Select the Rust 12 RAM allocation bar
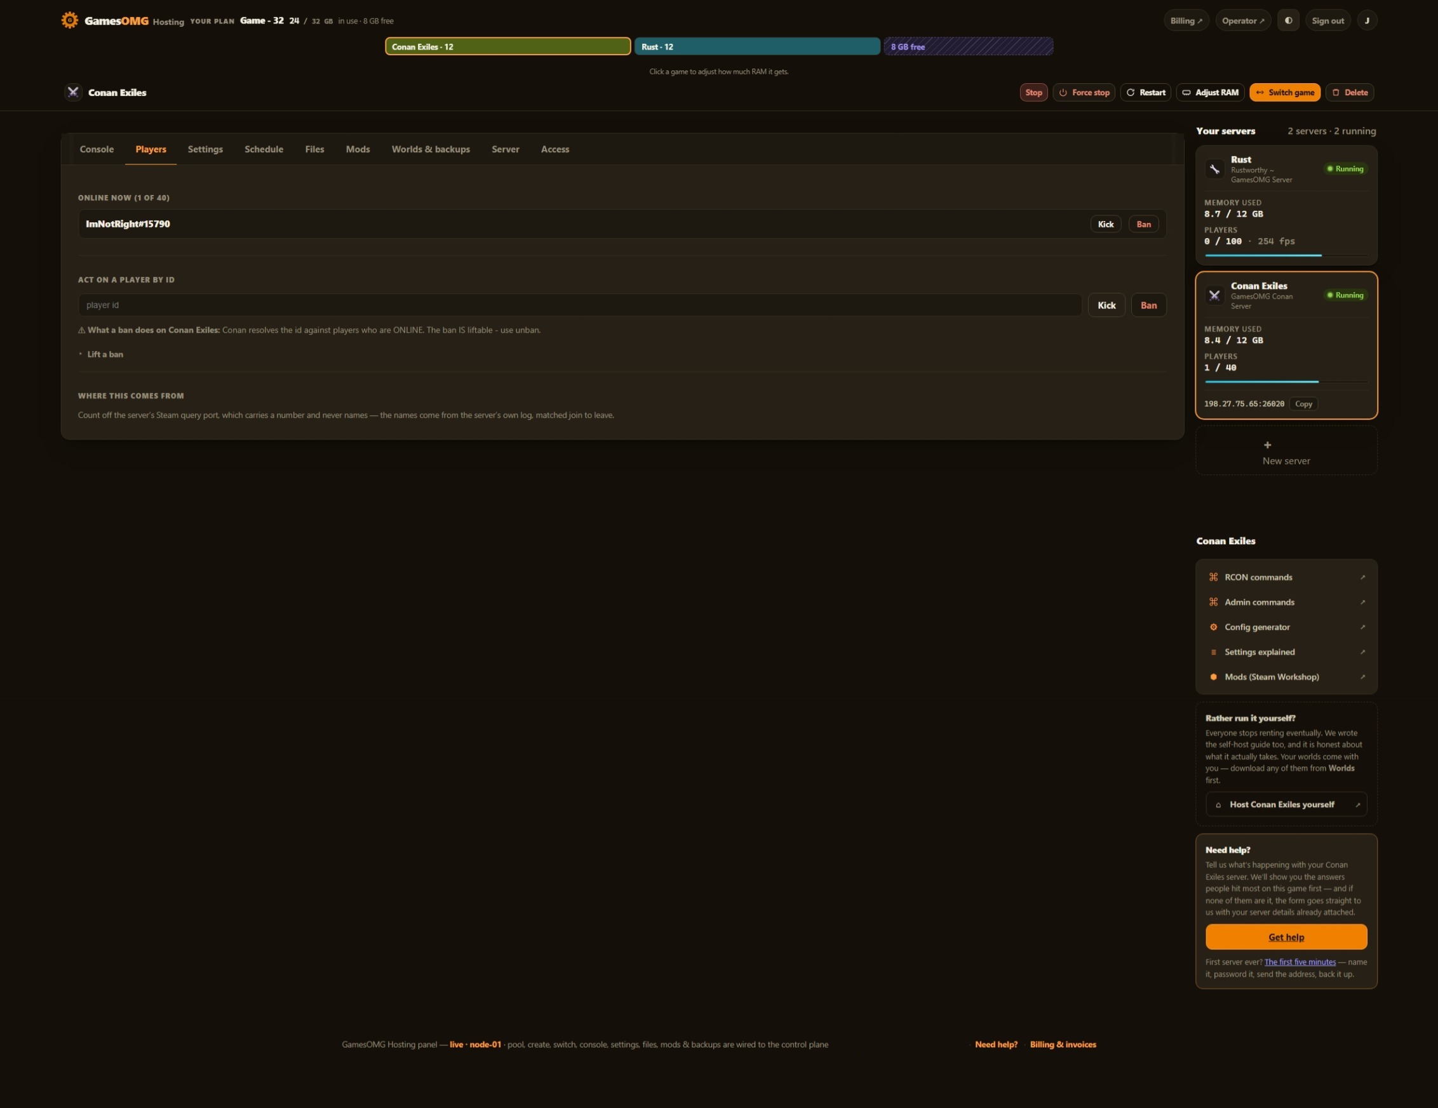 pos(757,46)
